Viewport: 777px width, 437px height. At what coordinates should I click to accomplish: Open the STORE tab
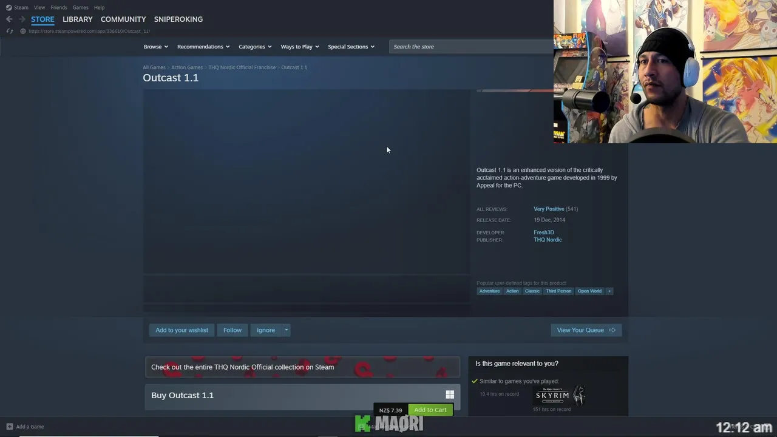coord(42,19)
